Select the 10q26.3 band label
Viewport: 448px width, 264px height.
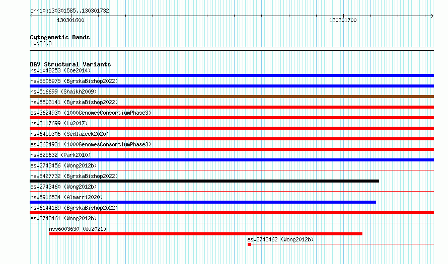point(41,43)
